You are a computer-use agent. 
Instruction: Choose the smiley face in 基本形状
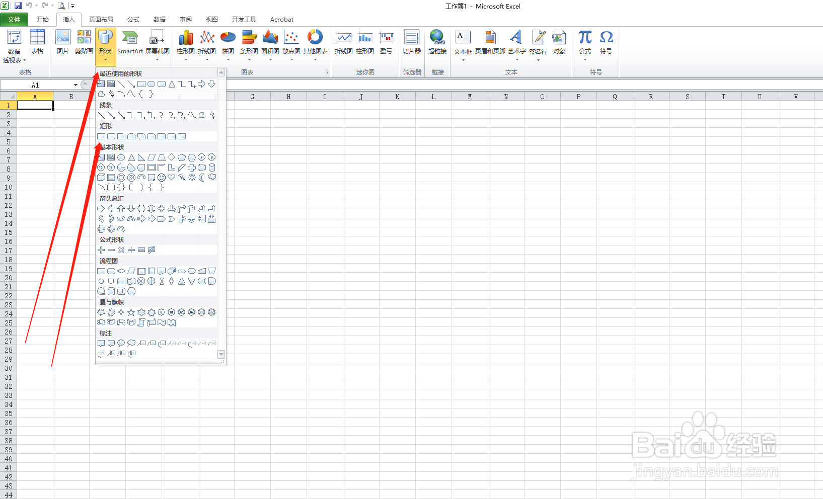[x=162, y=178]
